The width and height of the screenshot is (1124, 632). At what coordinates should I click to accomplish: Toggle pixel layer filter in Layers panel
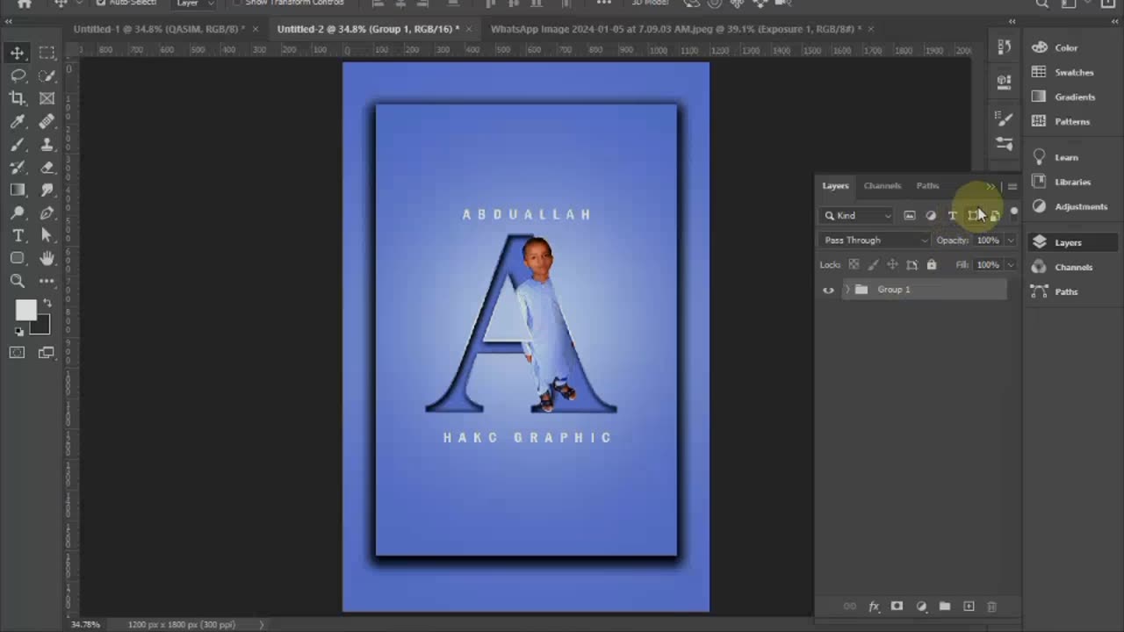click(x=910, y=215)
